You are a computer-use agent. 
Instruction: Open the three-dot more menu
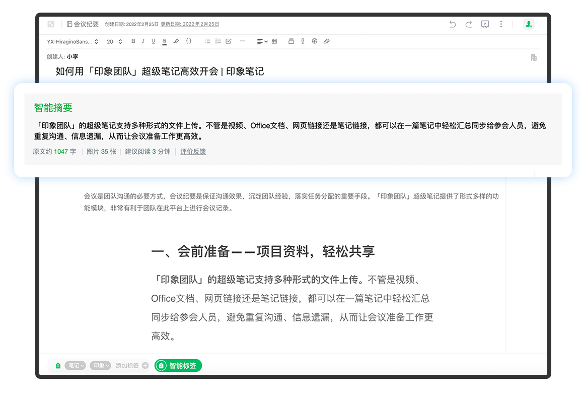click(x=501, y=24)
